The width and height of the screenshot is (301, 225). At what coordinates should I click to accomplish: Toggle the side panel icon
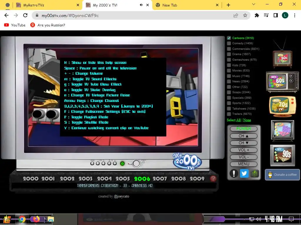(x=276, y=16)
